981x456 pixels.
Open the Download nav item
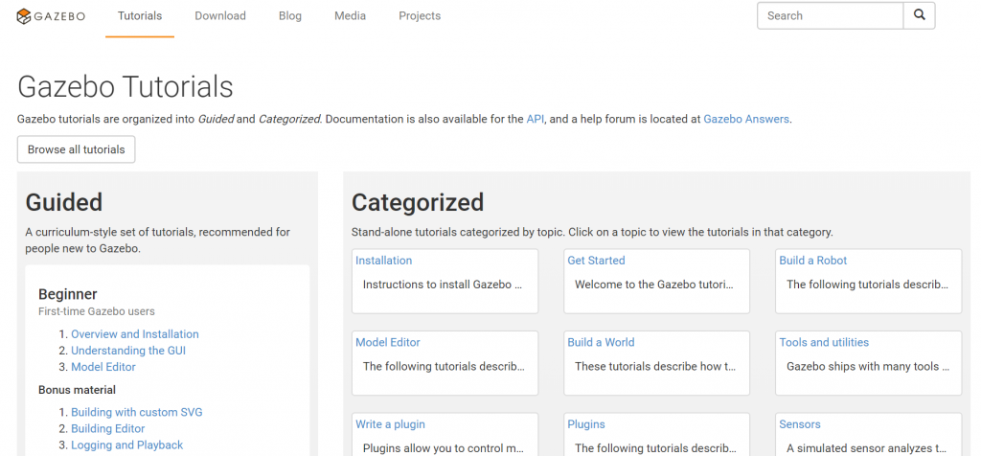pos(220,15)
